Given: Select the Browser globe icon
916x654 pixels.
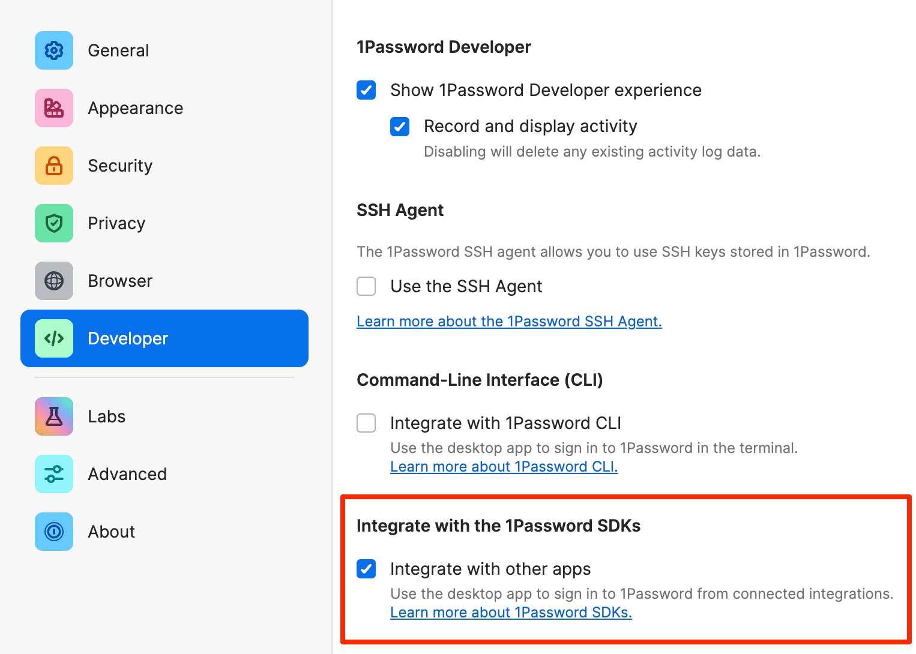Looking at the screenshot, I should tap(53, 281).
